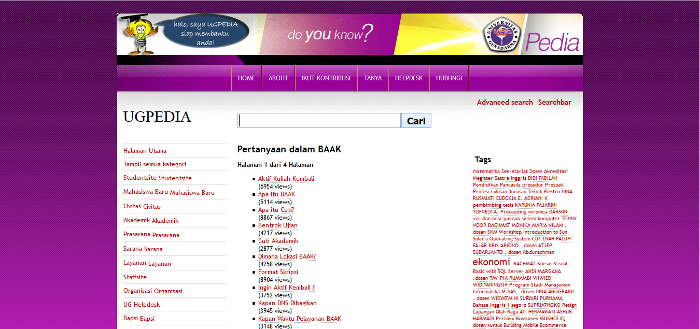Viewport: 700px width, 329px height.
Task: Select the 'KARUNIA FAJARINI' tag
Action: pyautogui.click(x=536, y=205)
